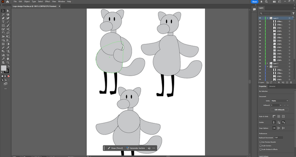Toggle Scale Corners checkbox
Image resolution: width=296 pixels, height=157 pixels.
(261, 146)
